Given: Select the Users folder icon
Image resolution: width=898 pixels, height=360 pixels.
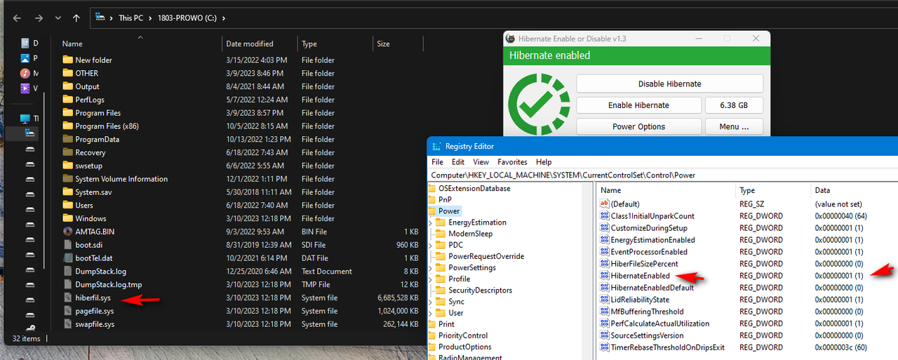Looking at the screenshot, I should [68, 206].
